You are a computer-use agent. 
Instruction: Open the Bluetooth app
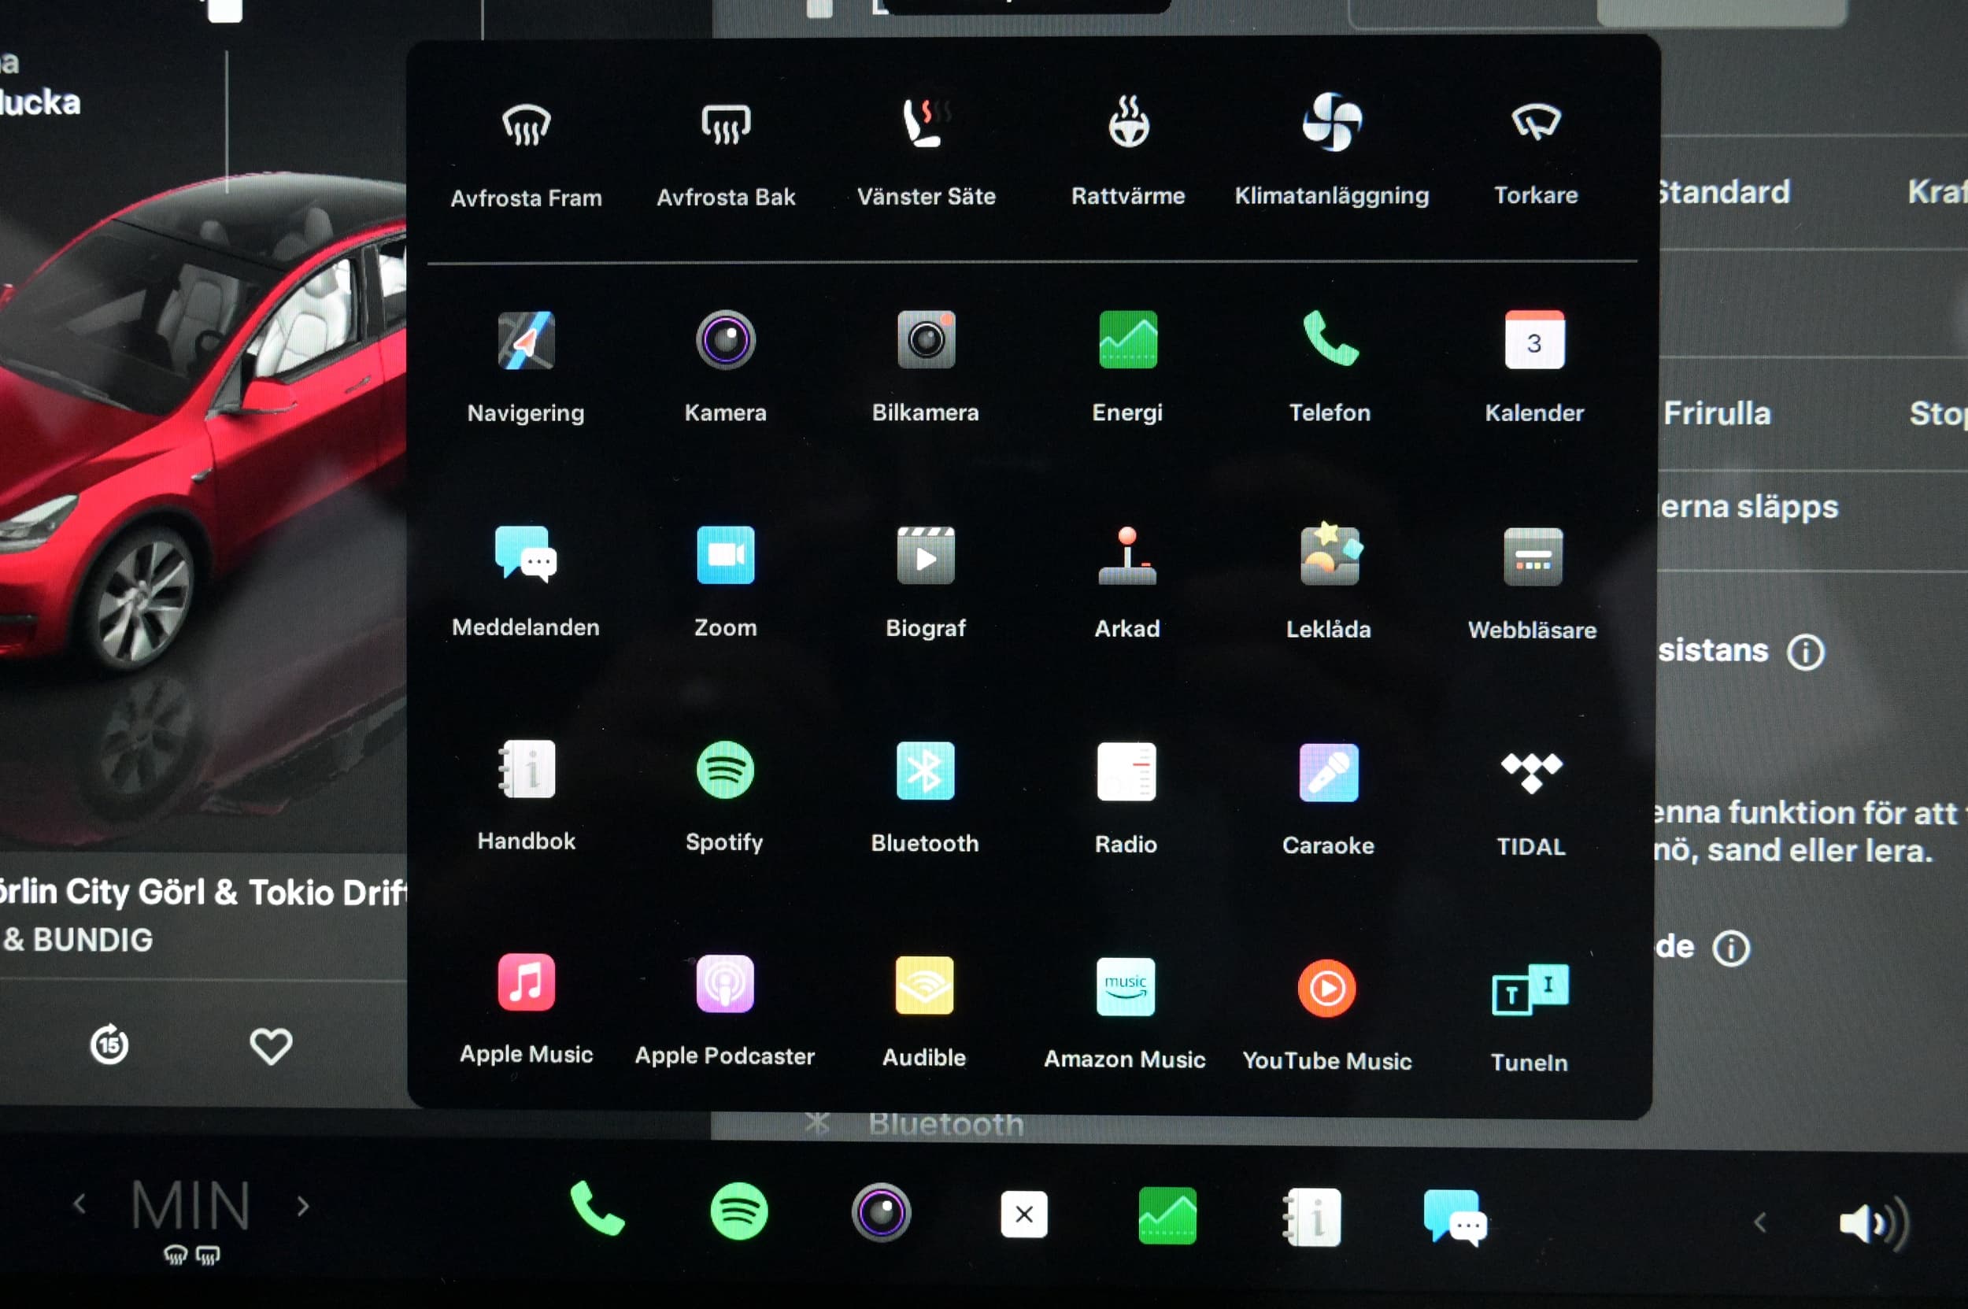[925, 798]
